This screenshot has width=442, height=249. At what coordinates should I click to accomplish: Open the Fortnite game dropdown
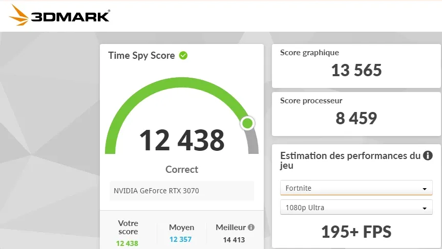[356, 188]
